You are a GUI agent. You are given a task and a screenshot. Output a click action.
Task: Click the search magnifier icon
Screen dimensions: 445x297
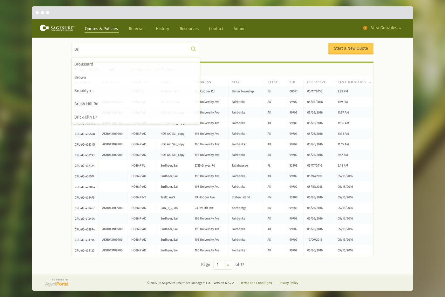click(x=193, y=49)
